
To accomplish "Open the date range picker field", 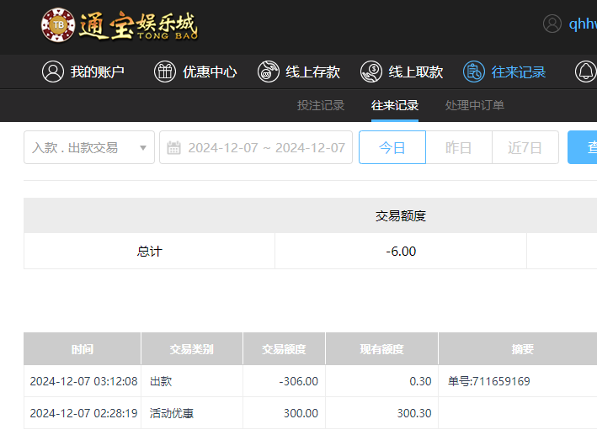I will [x=256, y=147].
